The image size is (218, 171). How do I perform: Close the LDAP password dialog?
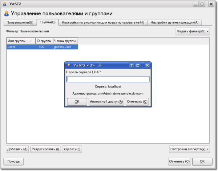point(147,65)
